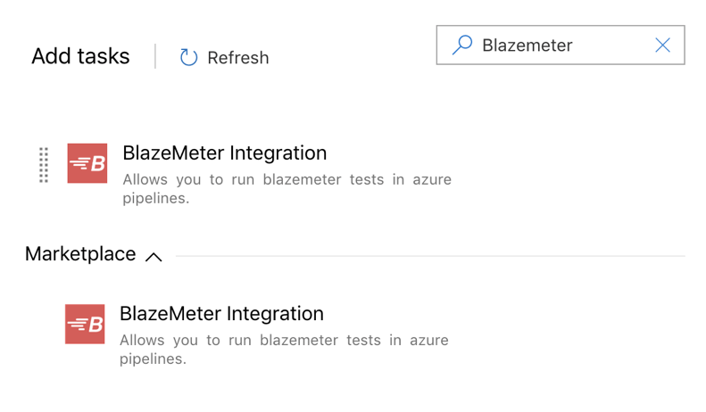Click the top BlazeMeter task description text
Image resolution: width=706 pixels, height=412 pixels.
(287, 179)
